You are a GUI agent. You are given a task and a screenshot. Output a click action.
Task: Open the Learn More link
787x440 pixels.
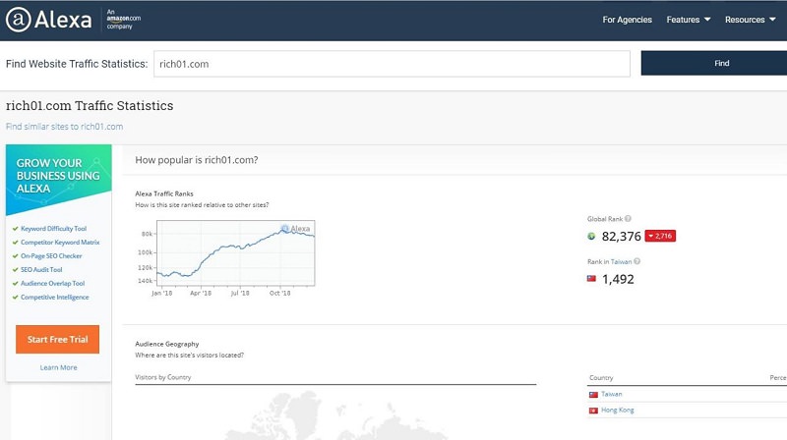(x=58, y=367)
